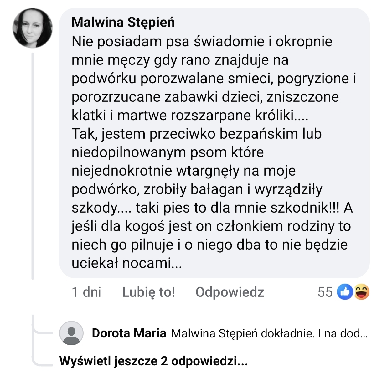The height and width of the screenshot is (376, 382).
Task: Open Dorota Maria's profile name link
Action: pos(129,333)
